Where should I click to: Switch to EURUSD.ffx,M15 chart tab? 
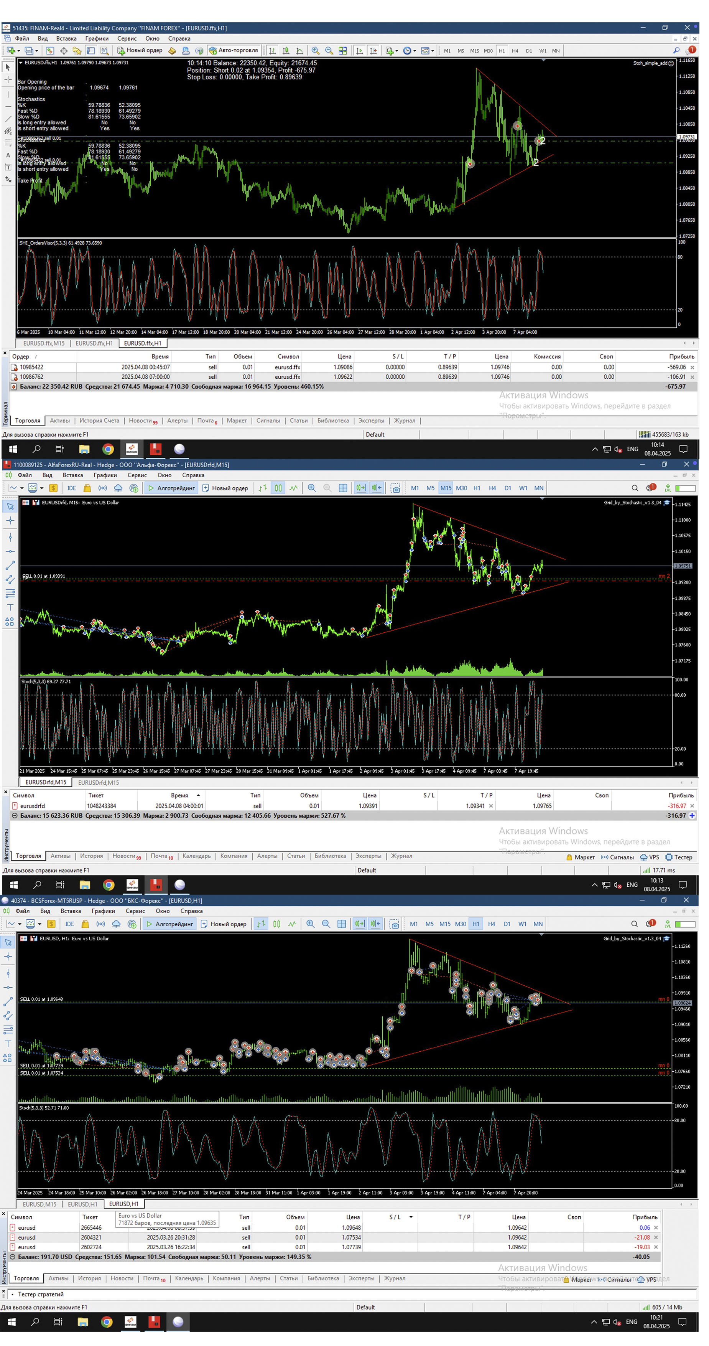point(44,344)
